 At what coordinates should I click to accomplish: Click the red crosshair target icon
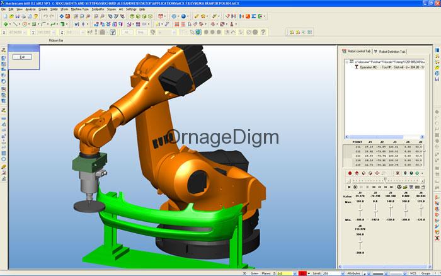tap(377, 173)
